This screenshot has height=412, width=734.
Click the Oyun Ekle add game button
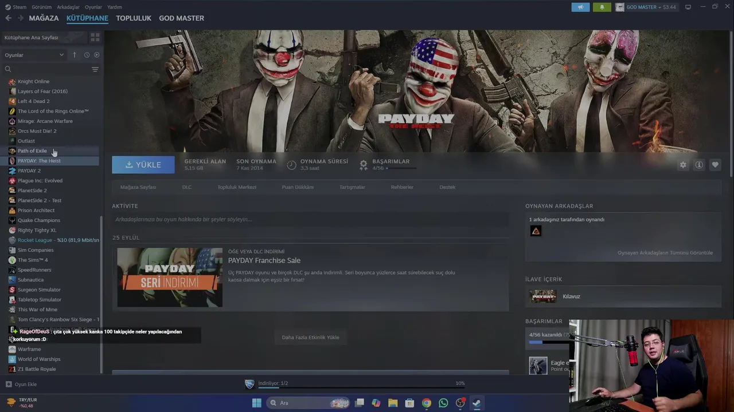click(21, 385)
